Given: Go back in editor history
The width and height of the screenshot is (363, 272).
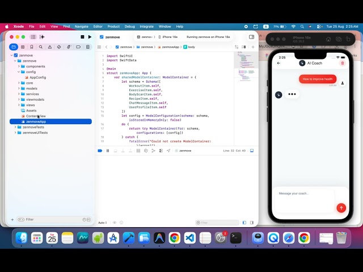Looking at the screenshot, I should [x=106, y=47].
